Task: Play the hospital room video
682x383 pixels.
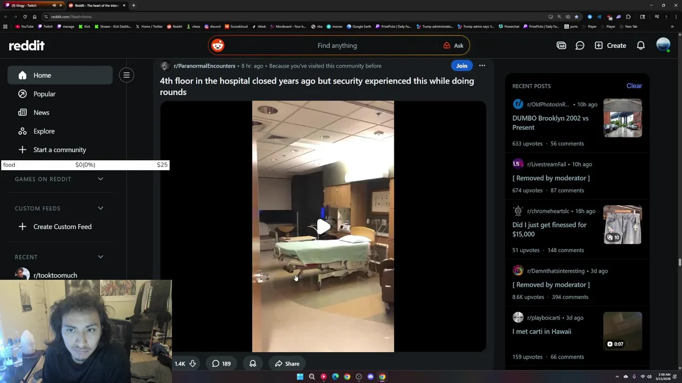Action: tap(323, 227)
